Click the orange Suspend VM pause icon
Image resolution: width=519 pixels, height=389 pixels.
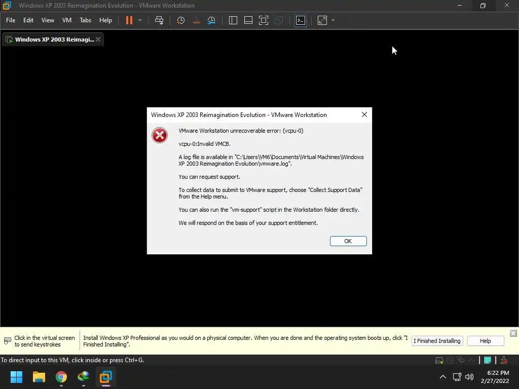click(129, 20)
